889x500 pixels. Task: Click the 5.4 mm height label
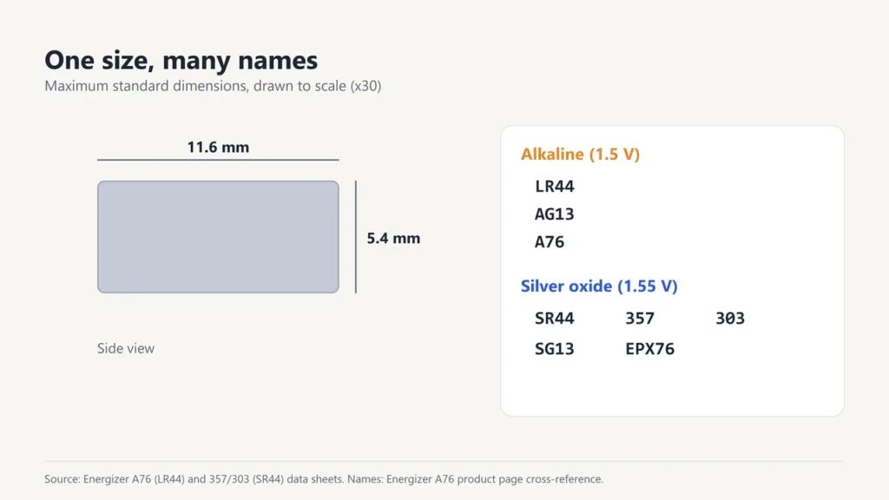point(393,238)
